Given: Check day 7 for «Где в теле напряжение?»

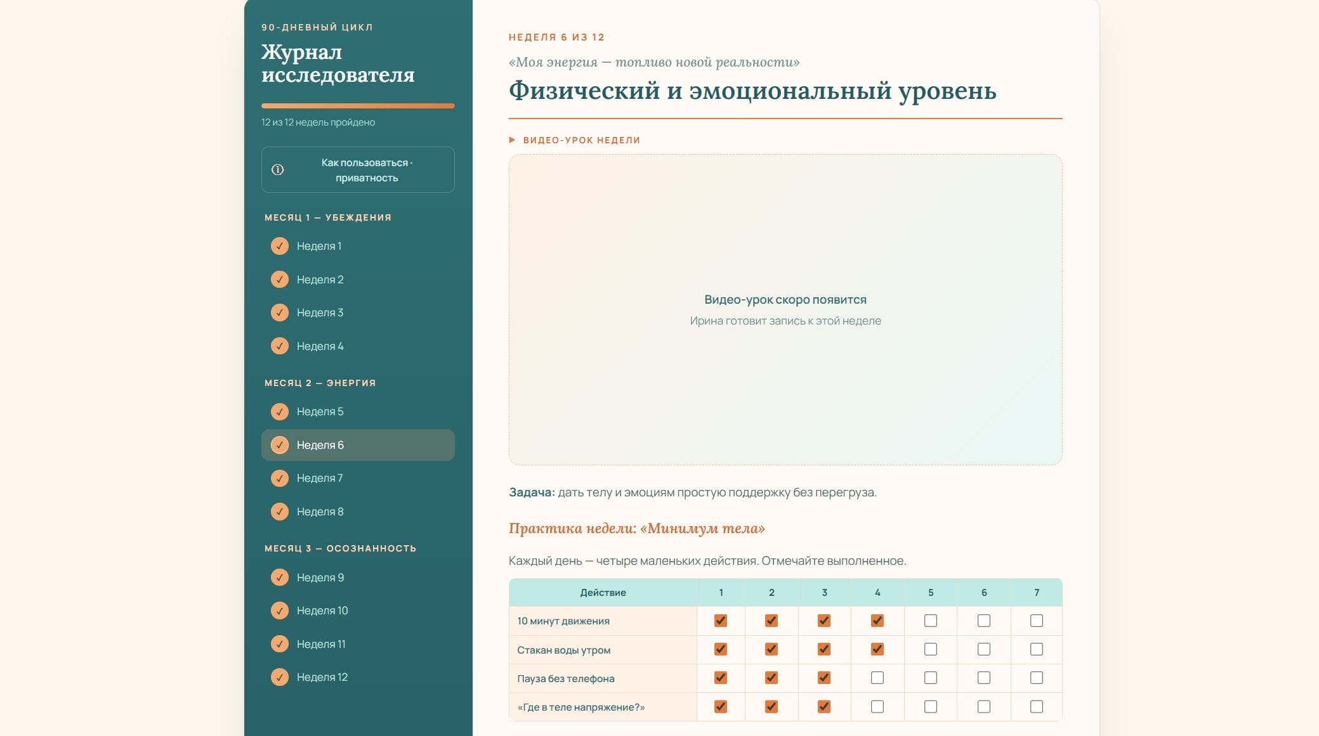Looking at the screenshot, I should click(x=1037, y=706).
